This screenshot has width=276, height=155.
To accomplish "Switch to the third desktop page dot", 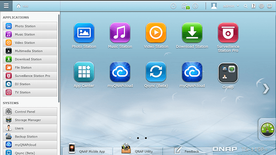I will pos(146,138).
